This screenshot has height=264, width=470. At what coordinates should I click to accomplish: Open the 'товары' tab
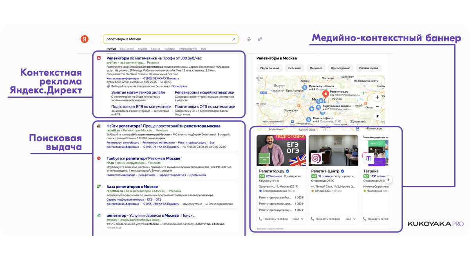click(170, 49)
